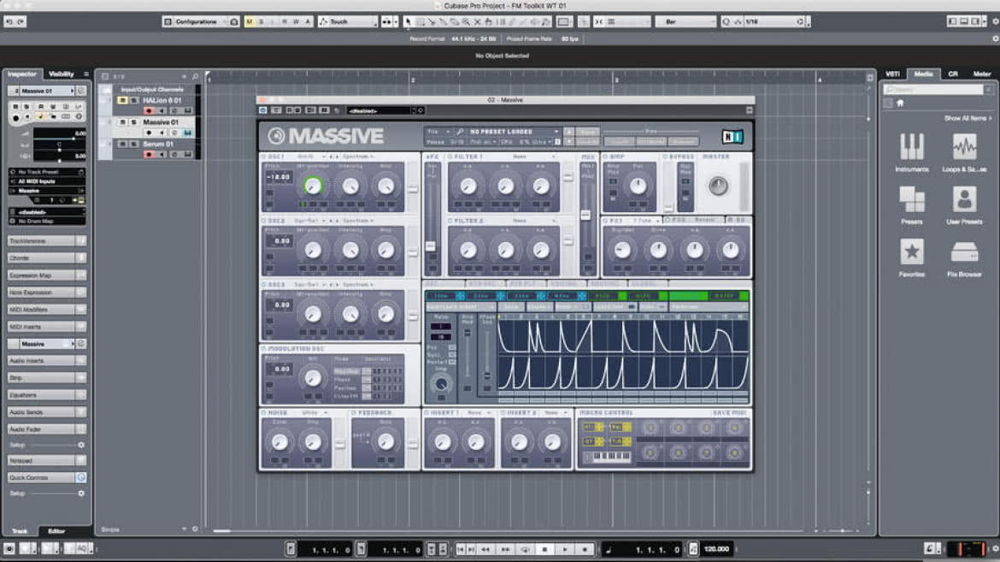Switch to the VSTi tab
This screenshot has width=1000, height=562.
point(892,74)
